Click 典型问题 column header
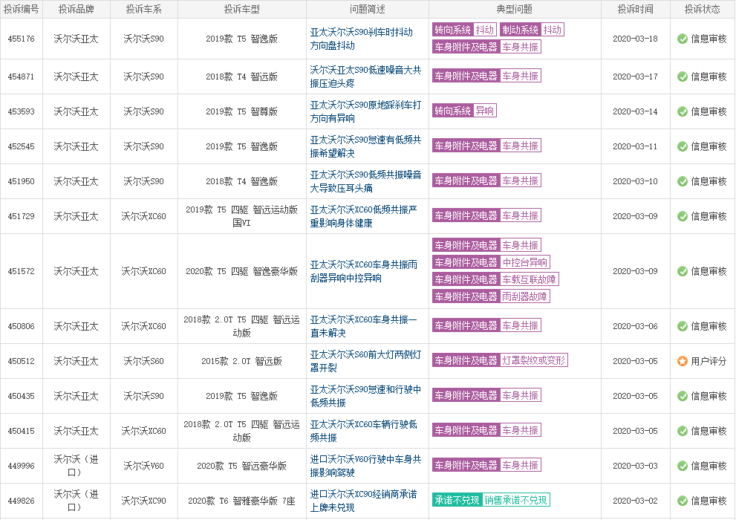 [x=515, y=10]
